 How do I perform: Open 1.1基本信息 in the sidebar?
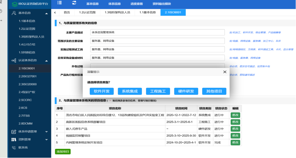27,21
